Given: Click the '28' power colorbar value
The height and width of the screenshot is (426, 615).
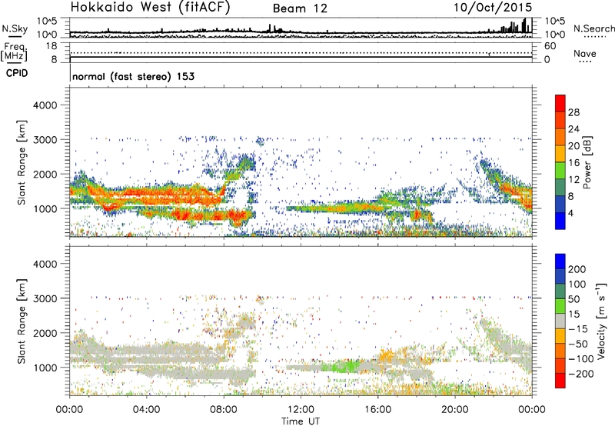Looking at the screenshot, I should [x=573, y=112].
